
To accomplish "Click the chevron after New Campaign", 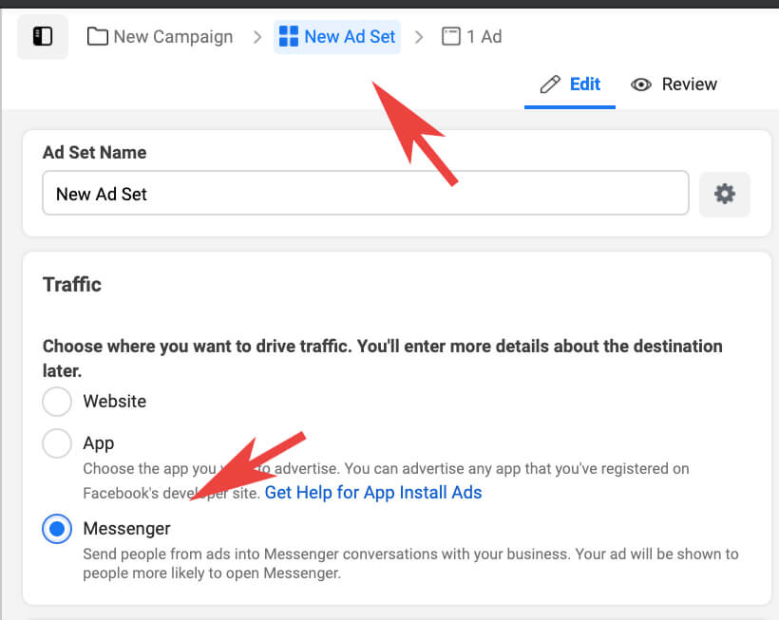I will [x=256, y=37].
